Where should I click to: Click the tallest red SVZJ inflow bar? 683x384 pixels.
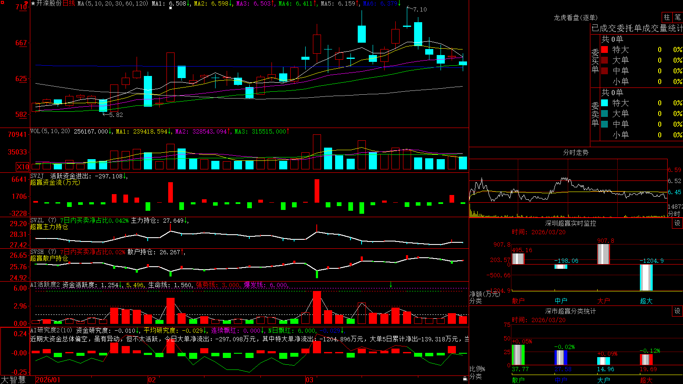tap(317, 191)
